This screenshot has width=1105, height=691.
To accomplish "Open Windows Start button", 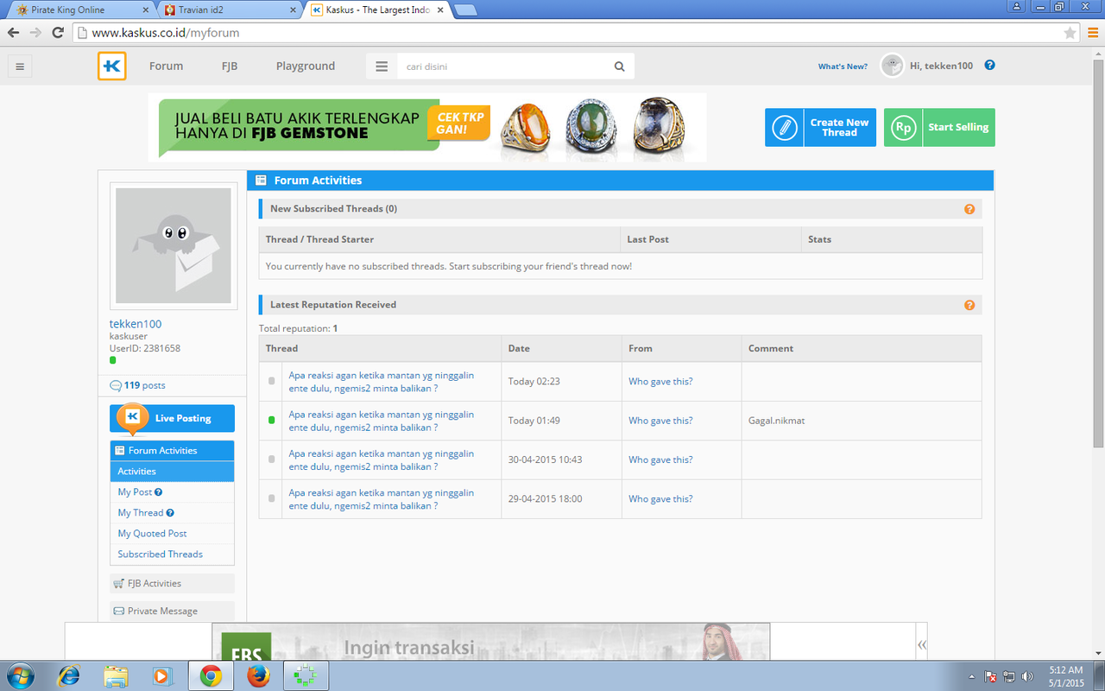I will [20, 675].
